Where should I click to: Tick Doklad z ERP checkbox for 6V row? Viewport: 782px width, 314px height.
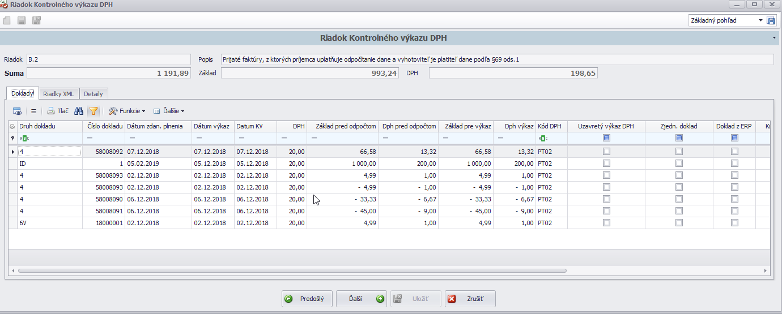coord(734,223)
